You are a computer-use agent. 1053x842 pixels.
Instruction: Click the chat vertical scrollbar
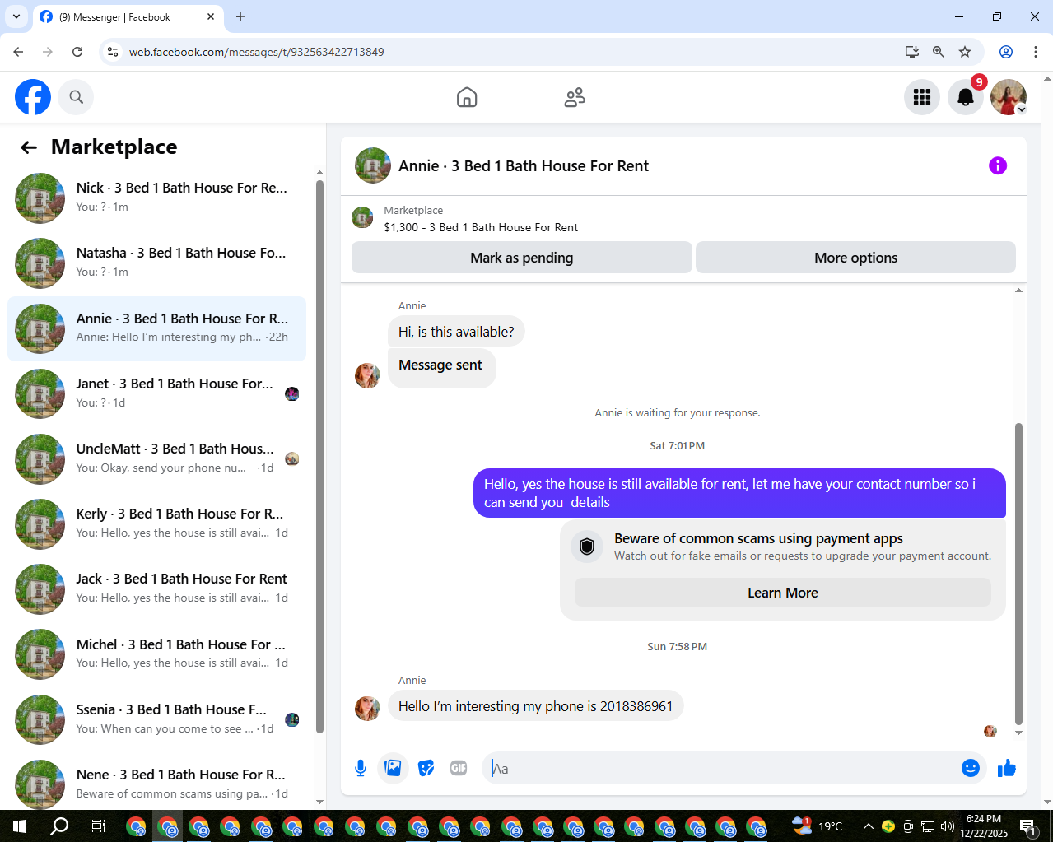(x=1018, y=574)
